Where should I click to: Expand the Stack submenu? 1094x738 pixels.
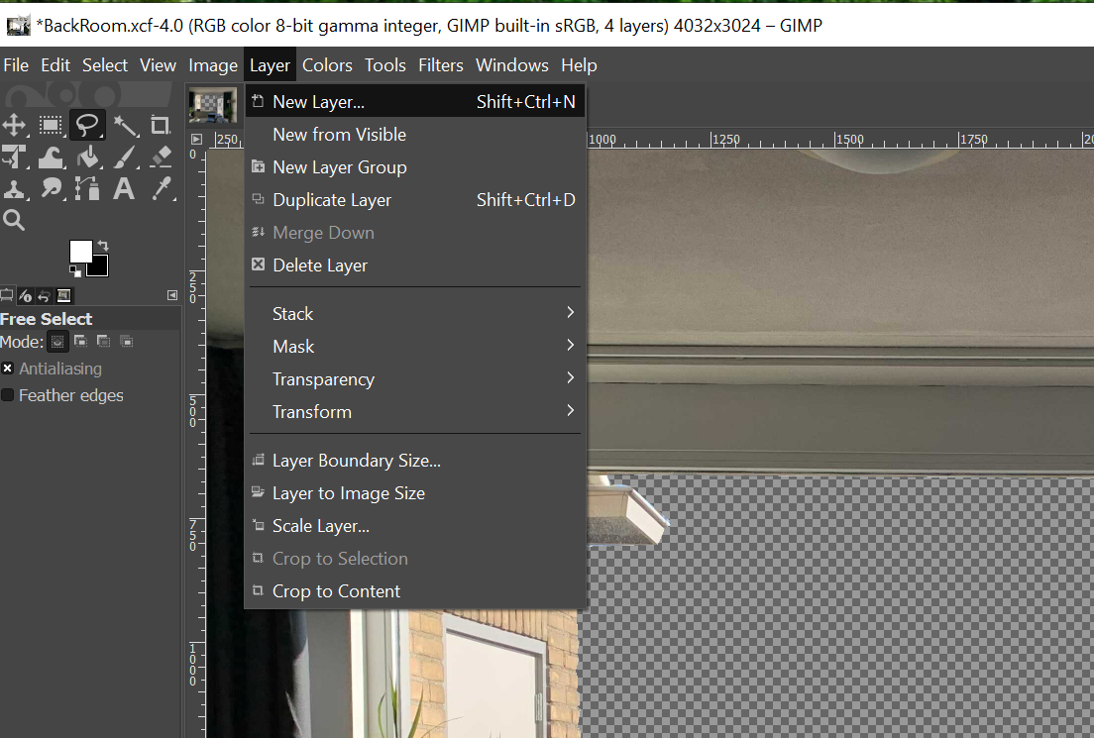point(293,313)
